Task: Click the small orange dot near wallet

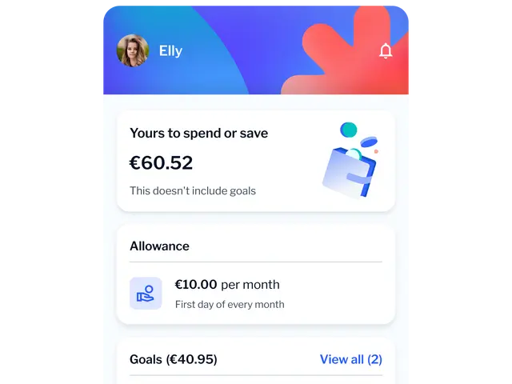Action: tap(376, 151)
